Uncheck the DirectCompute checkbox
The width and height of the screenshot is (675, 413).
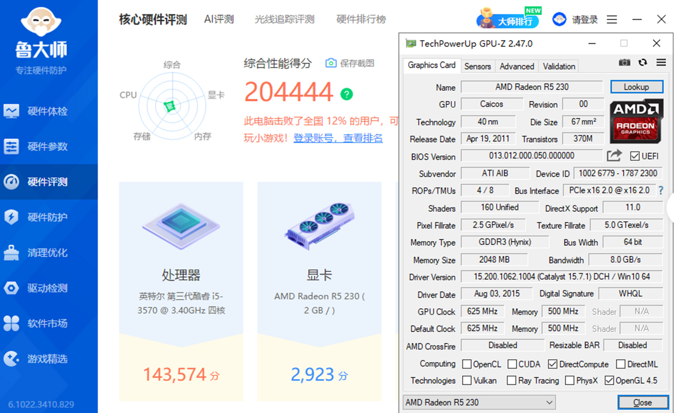click(x=553, y=364)
